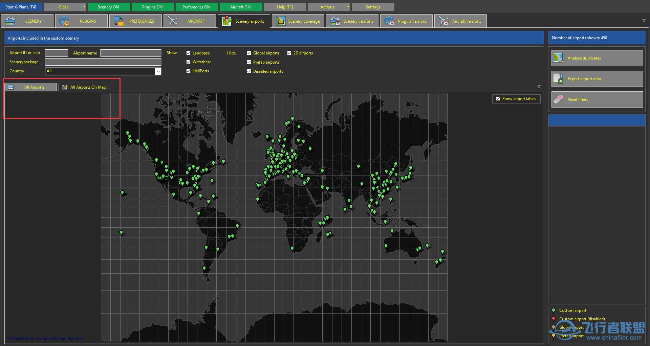Click Start X-Plane [F4] button
The width and height of the screenshot is (650, 346).
pyautogui.click(x=21, y=7)
